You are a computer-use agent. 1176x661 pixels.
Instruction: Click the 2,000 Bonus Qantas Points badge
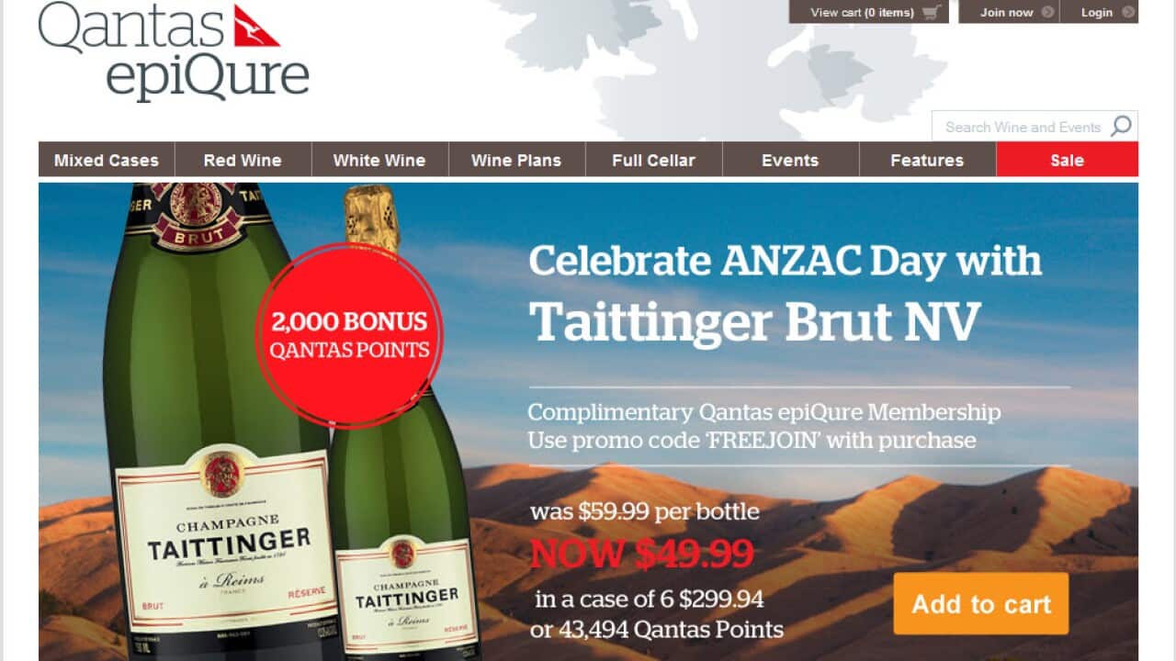[349, 335]
